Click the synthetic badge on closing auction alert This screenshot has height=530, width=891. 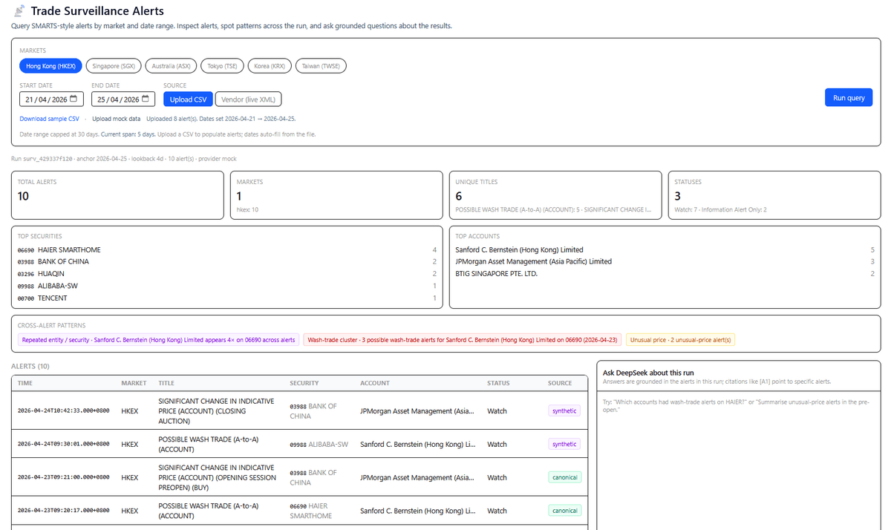[x=564, y=410]
